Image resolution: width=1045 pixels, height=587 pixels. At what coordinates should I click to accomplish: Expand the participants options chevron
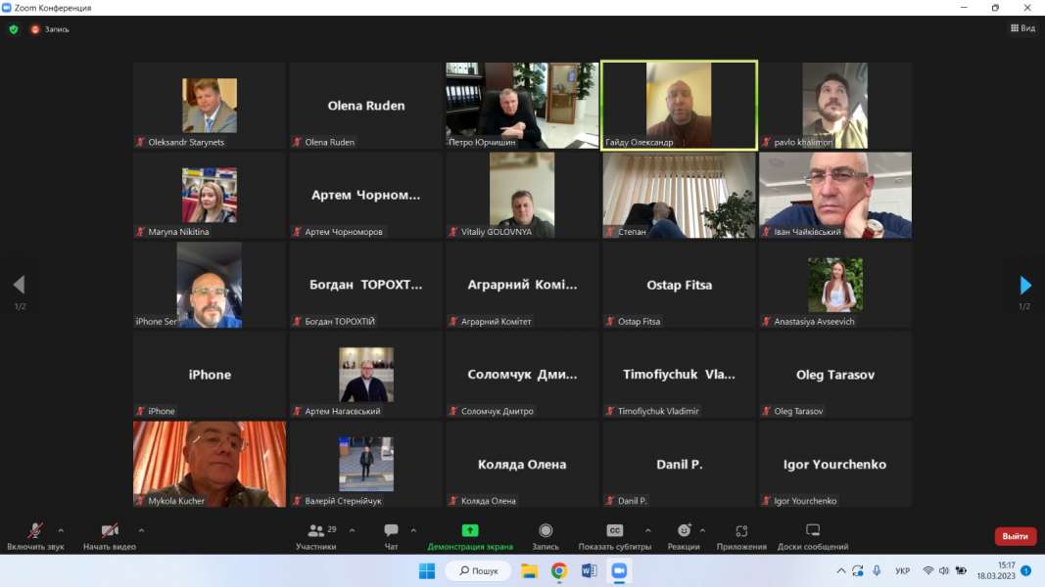tap(352, 531)
